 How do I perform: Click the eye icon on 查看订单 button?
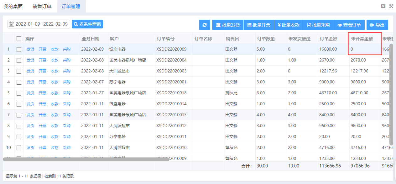pyautogui.click(x=341, y=25)
